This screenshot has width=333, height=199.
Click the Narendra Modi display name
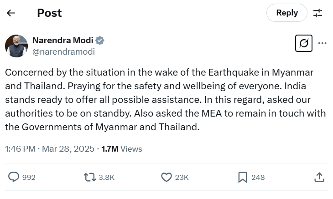pos(62,40)
